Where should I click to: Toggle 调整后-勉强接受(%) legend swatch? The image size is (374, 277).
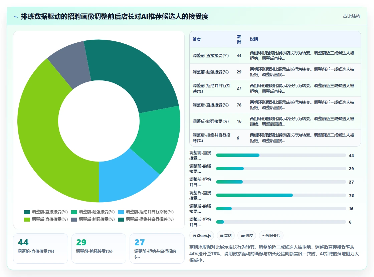(x=74, y=219)
